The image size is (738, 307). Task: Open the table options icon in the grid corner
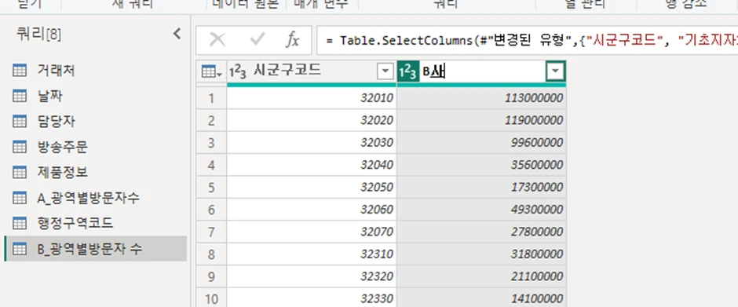coord(211,72)
